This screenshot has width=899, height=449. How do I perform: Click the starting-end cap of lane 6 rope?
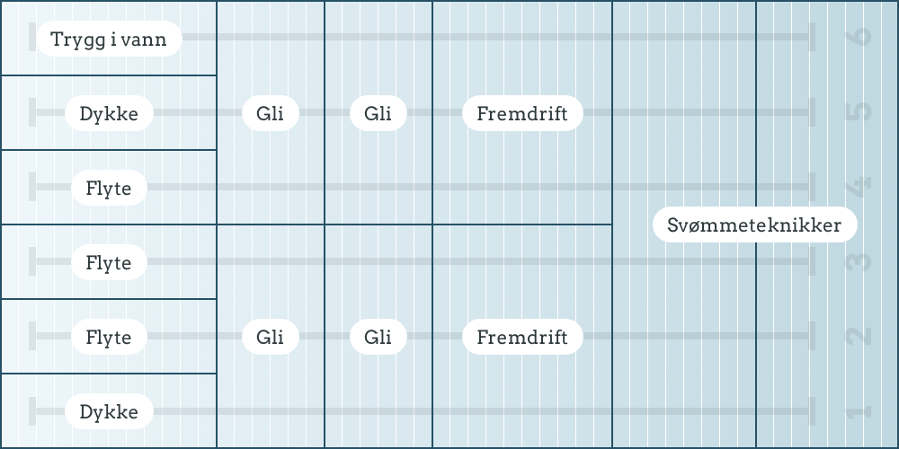pos(32,37)
